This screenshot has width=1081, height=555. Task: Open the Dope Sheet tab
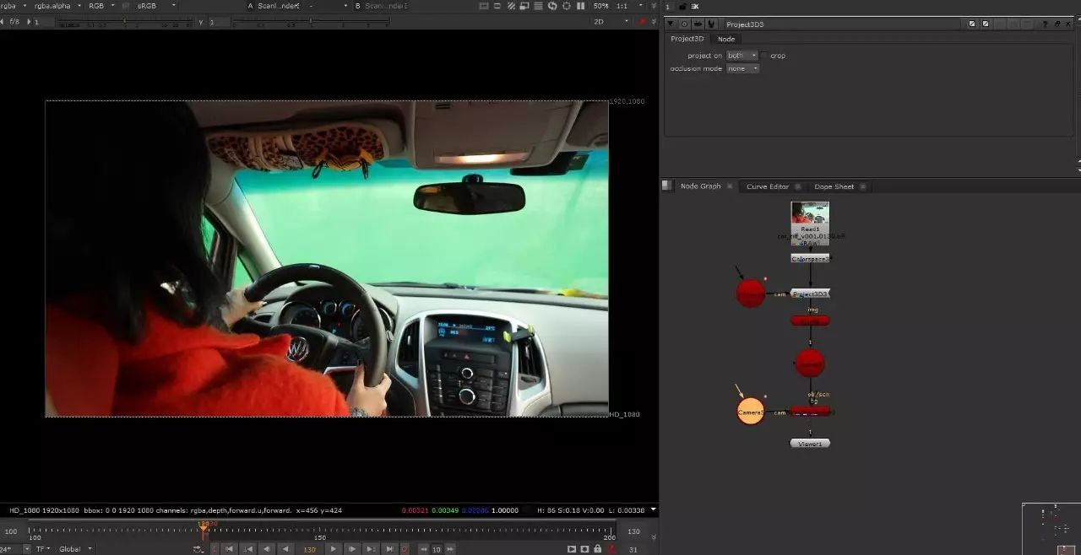coord(834,186)
